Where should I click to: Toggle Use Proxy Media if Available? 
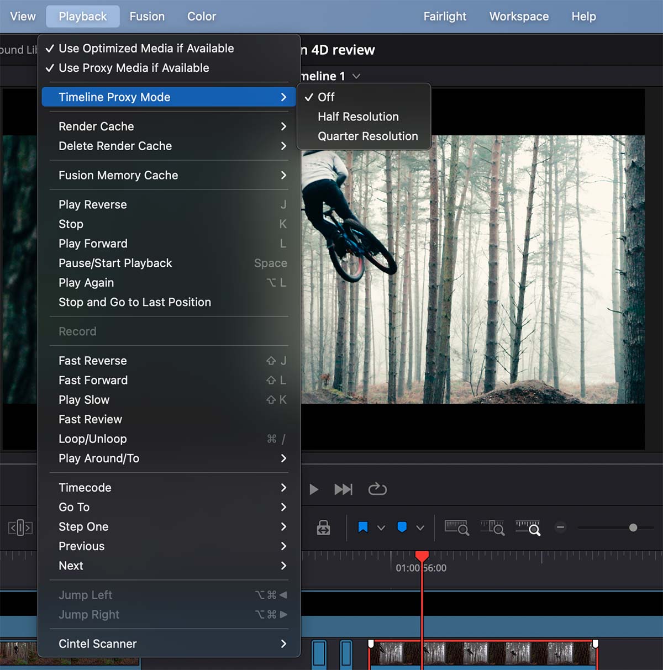pyautogui.click(x=134, y=68)
